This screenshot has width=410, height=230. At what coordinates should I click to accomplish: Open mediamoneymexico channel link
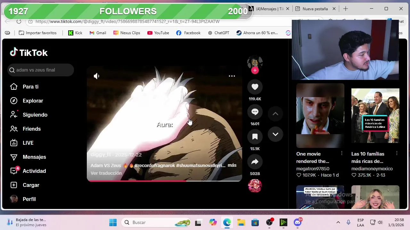[x=372, y=169]
